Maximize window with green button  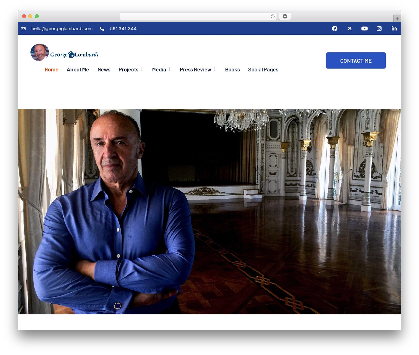[x=37, y=16]
